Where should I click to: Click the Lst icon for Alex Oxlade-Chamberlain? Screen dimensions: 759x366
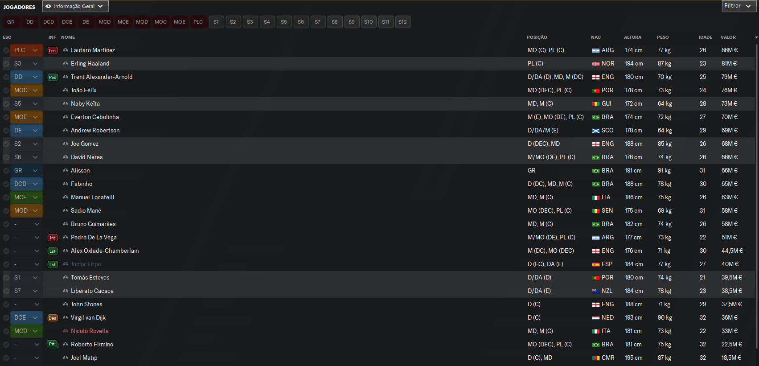53,251
